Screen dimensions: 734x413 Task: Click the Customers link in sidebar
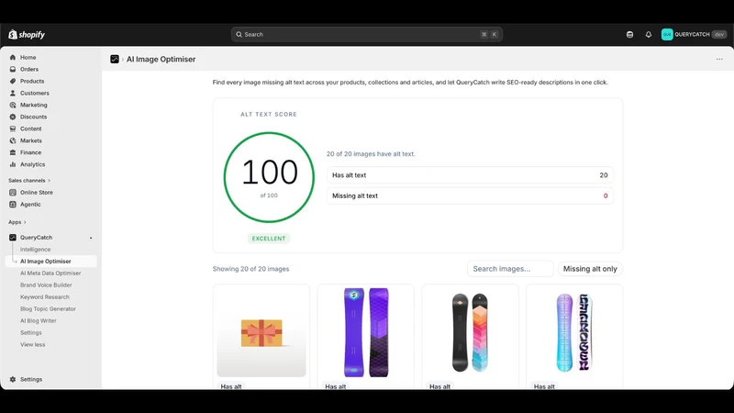pos(34,93)
